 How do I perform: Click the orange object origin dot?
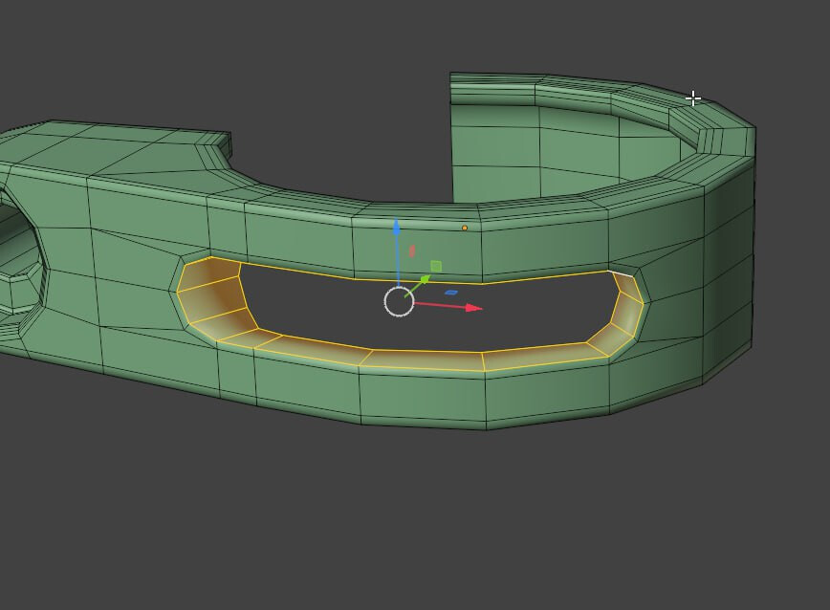(465, 228)
